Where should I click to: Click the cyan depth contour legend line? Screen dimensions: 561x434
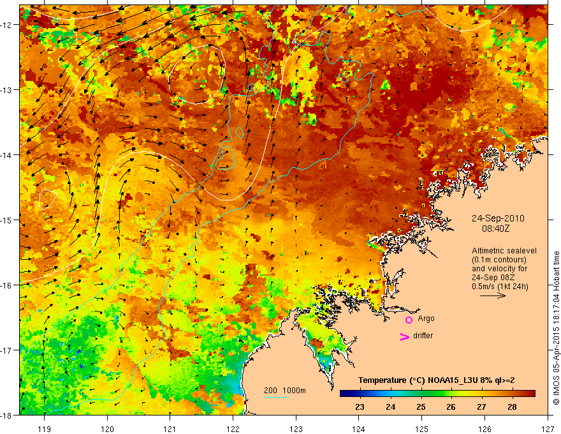277,397
